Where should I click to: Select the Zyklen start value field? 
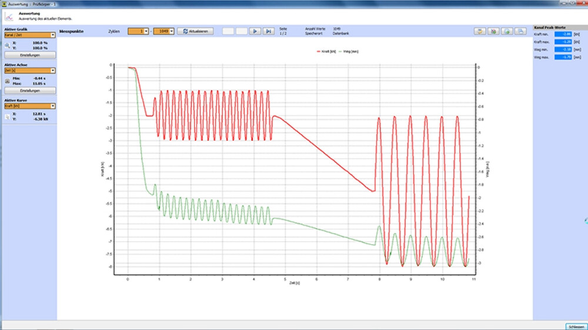[136, 31]
